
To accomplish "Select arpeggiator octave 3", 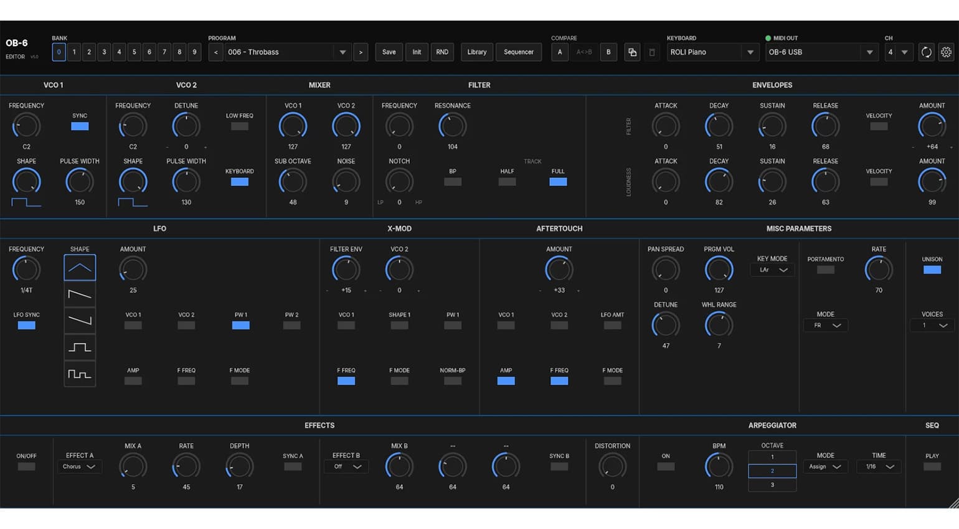I will pos(772,485).
